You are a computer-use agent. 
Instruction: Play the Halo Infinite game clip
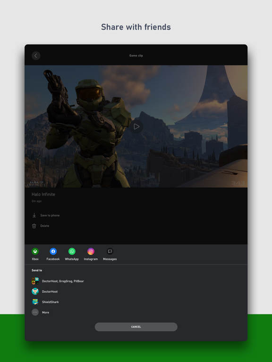pos(136,126)
